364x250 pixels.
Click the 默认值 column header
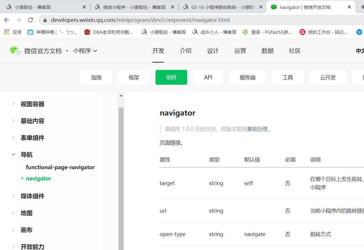coord(252,160)
